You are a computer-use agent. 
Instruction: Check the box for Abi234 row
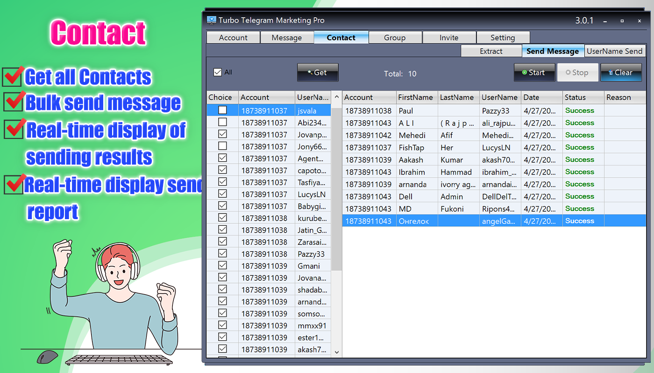pos(222,122)
